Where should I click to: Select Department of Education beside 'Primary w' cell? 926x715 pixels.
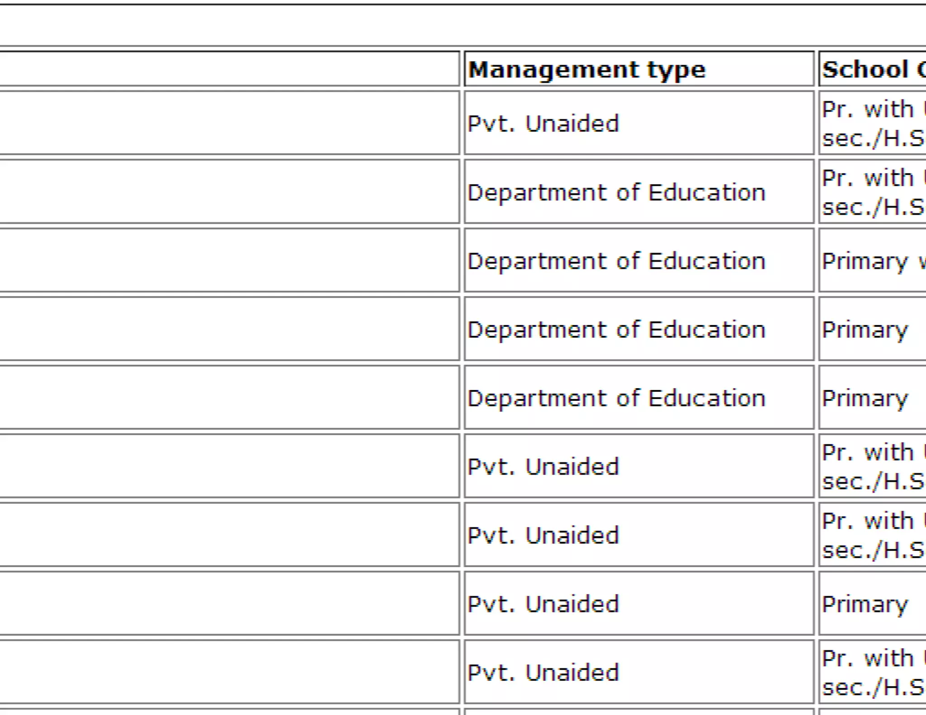(616, 261)
